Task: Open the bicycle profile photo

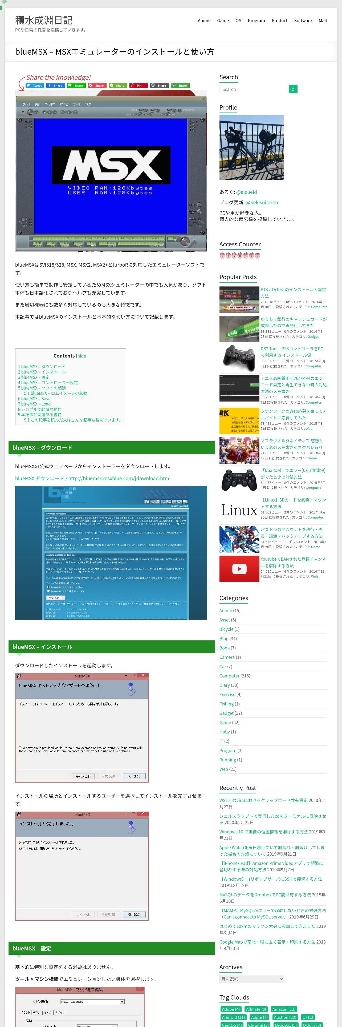Action: (x=252, y=147)
